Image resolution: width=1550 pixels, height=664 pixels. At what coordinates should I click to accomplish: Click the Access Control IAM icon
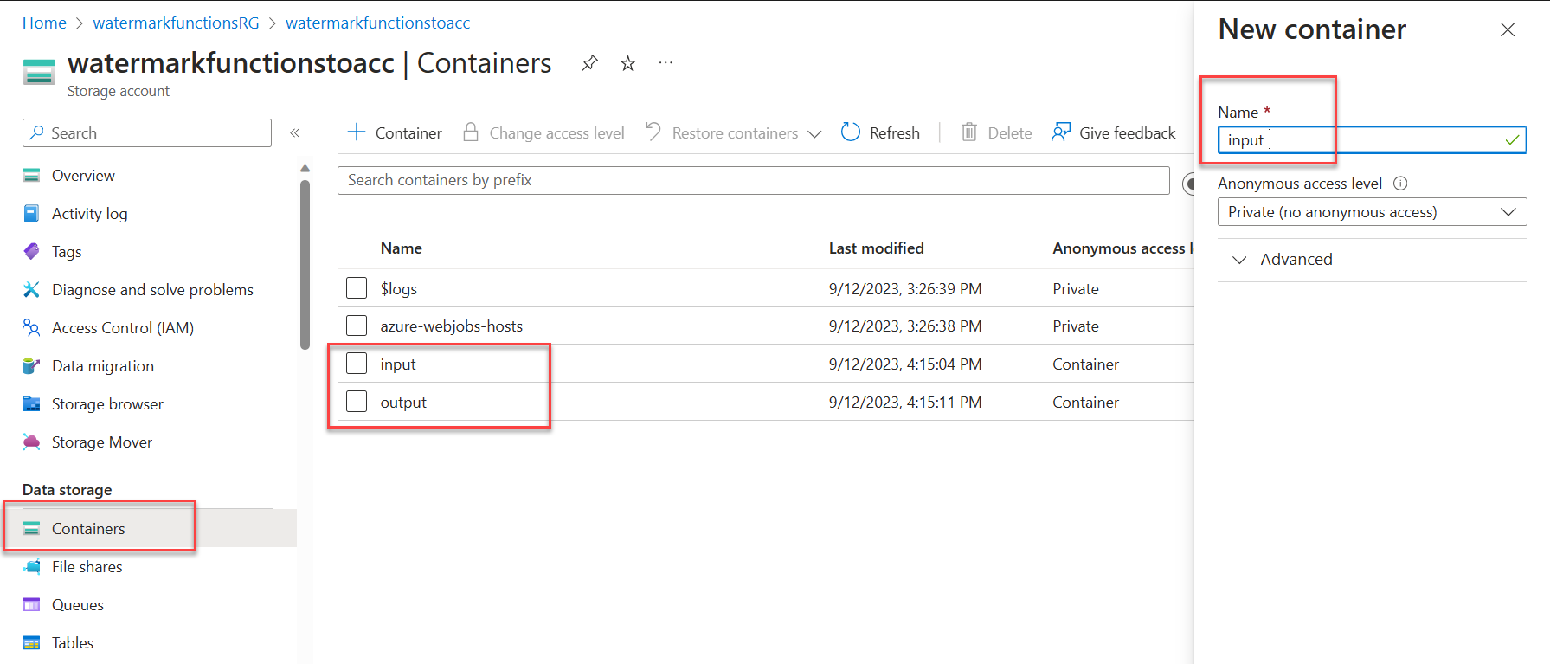point(32,327)
